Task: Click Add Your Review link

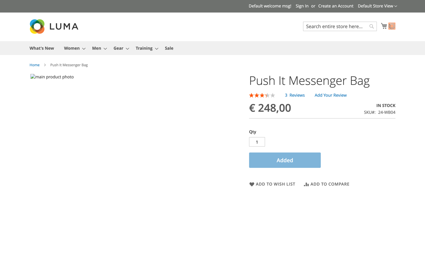Action: click(x=331, y=95)
